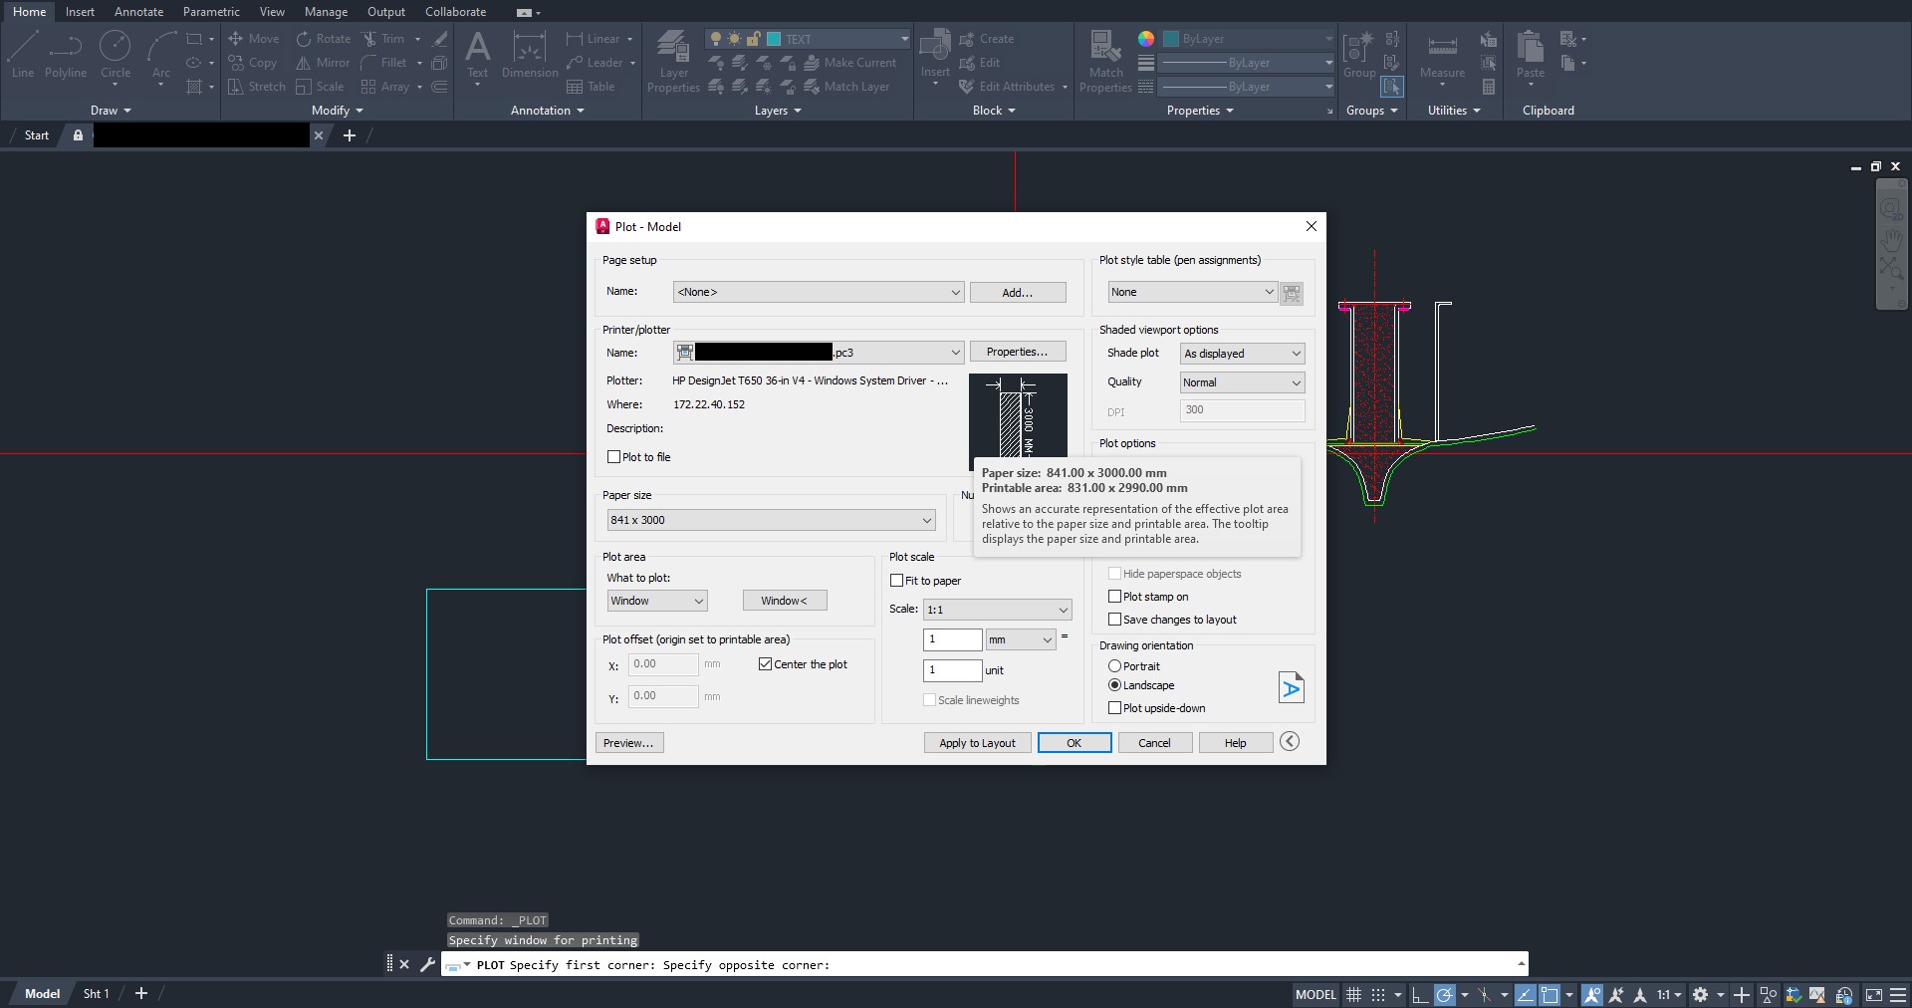
Task: Open the Shade plot dropdown
Action: (1294, 353)
